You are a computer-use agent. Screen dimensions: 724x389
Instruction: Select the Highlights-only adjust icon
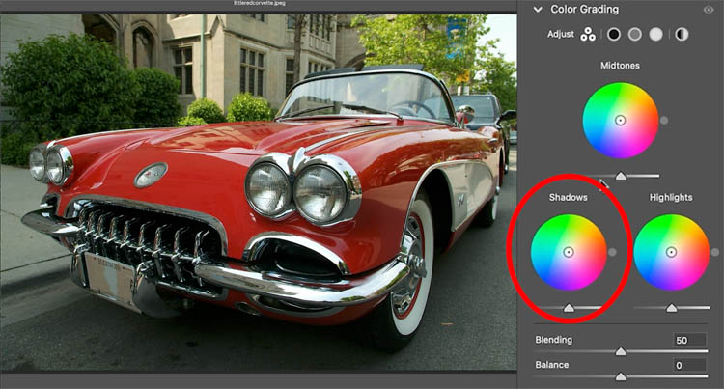[656, 34]
